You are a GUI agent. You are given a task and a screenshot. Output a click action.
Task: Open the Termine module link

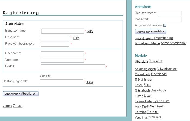coord(147,112)
